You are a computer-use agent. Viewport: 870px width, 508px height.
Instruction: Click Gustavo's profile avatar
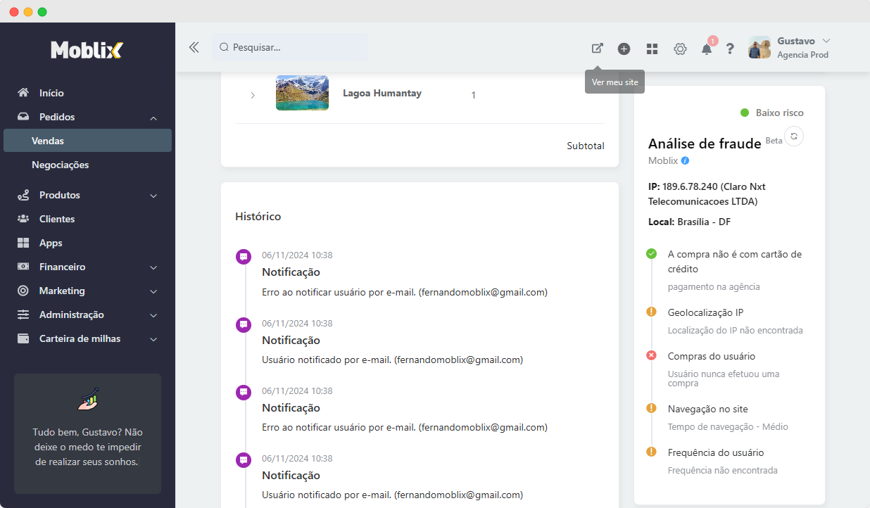tap(759, 47)
